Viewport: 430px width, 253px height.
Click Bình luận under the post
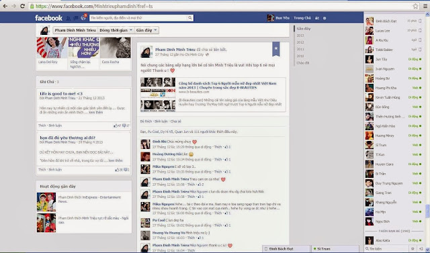161,121
